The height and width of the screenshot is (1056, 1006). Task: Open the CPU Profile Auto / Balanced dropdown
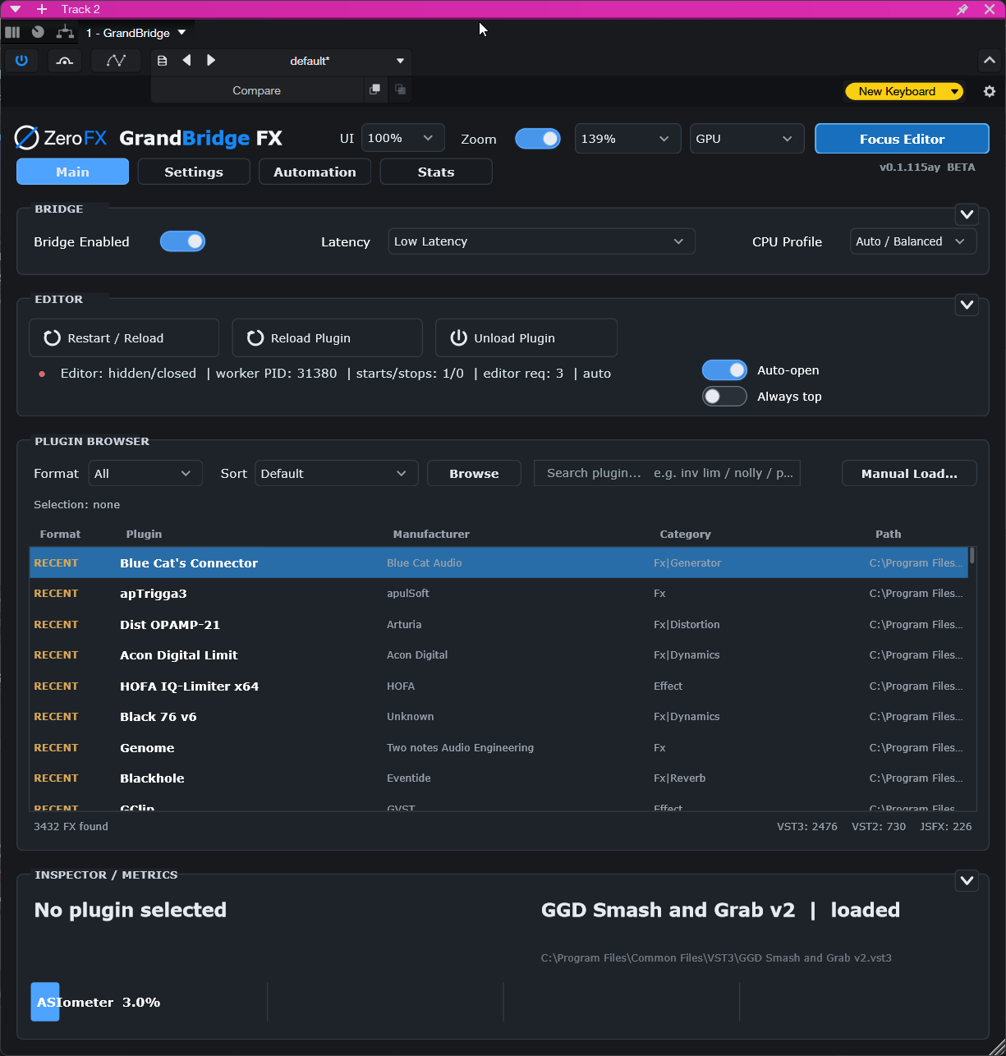tap(913, 241)
